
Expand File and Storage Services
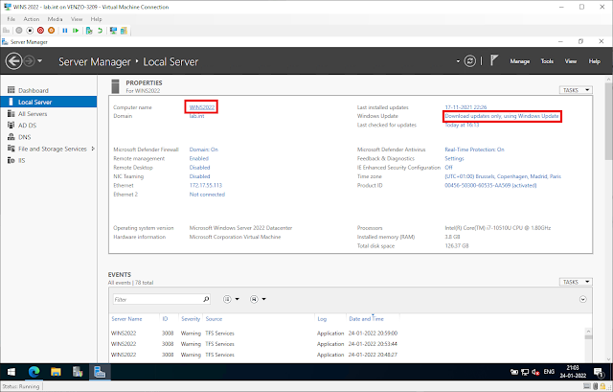[x=93, y=149]
